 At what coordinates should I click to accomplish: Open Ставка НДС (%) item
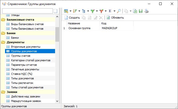(x=22, y=74)
